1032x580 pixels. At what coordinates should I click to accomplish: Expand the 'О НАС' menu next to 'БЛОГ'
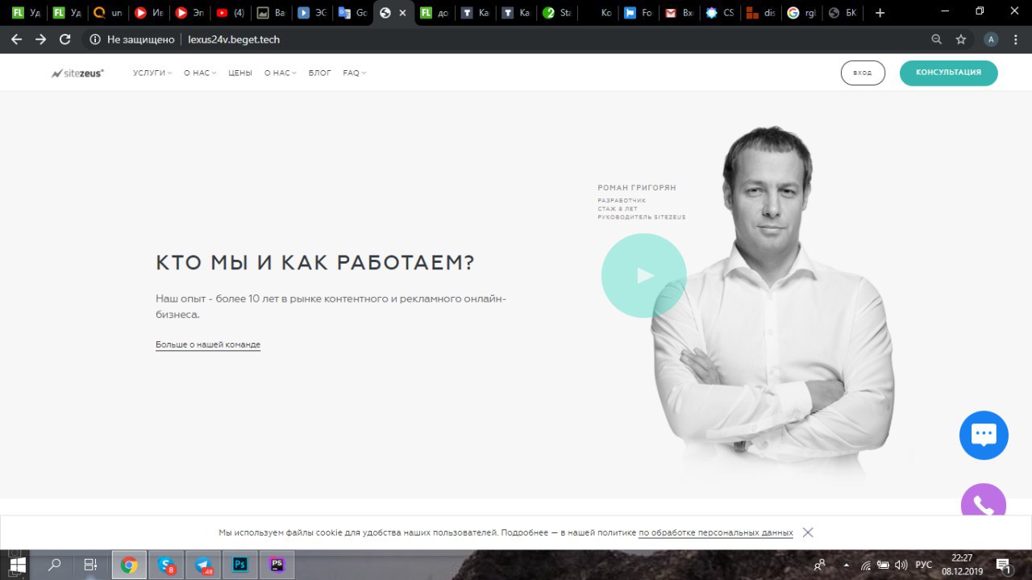281,73
